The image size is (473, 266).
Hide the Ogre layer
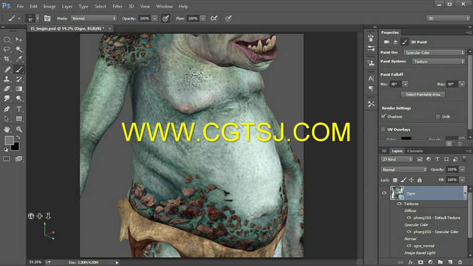pyautogui.click(x=384, y=193)
